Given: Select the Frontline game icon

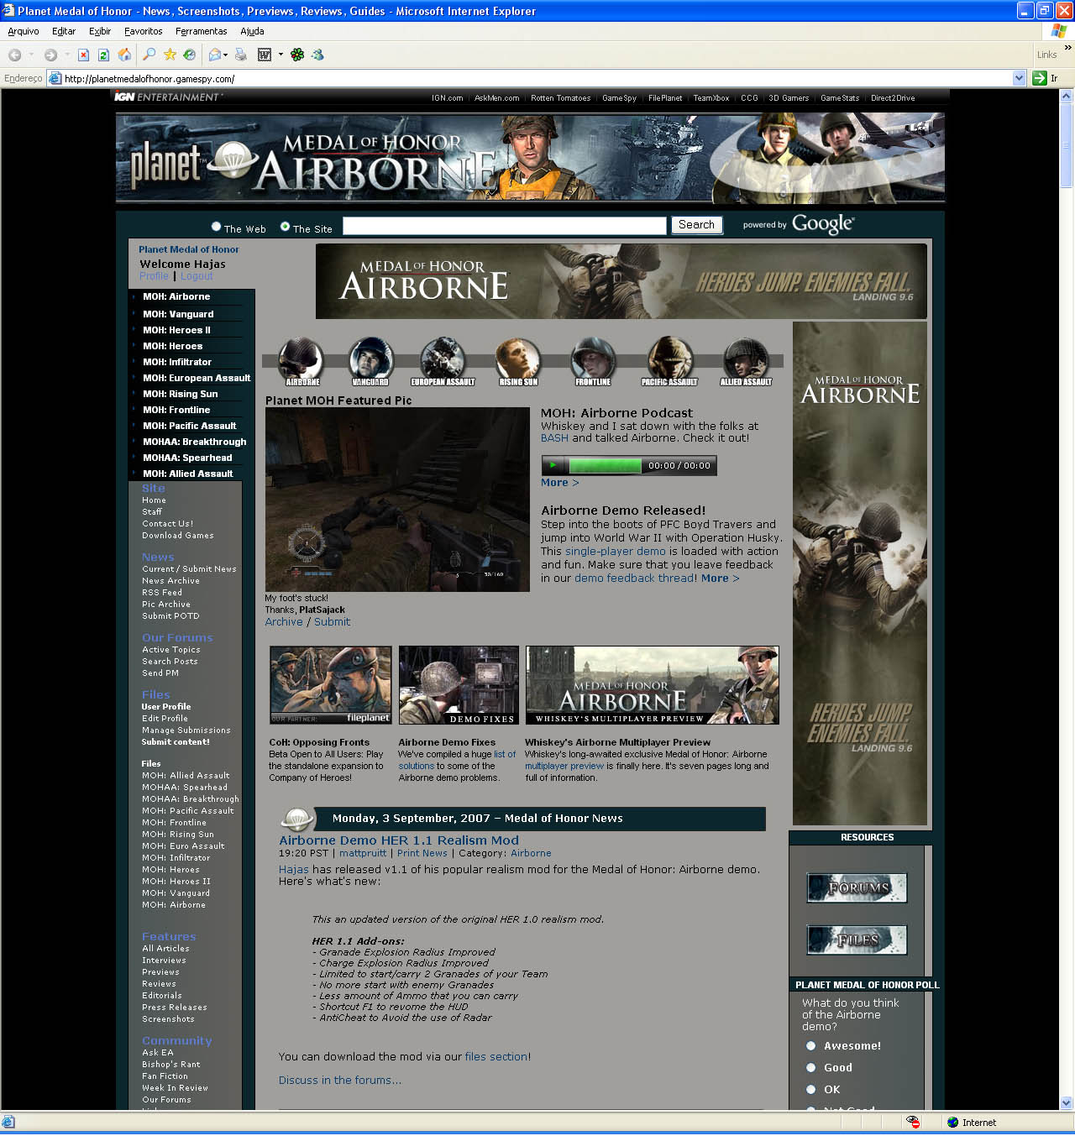Looking at the screenshot, I should (593, 359).
